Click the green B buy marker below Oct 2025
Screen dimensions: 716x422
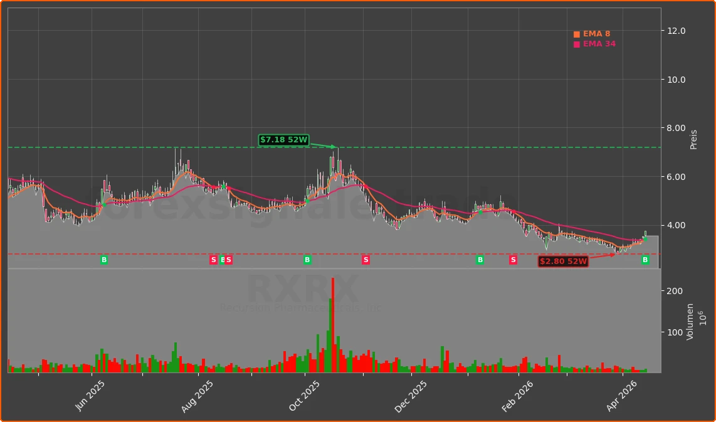307,259
